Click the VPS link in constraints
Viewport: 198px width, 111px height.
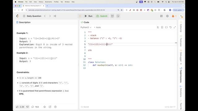tap(21, 94)
